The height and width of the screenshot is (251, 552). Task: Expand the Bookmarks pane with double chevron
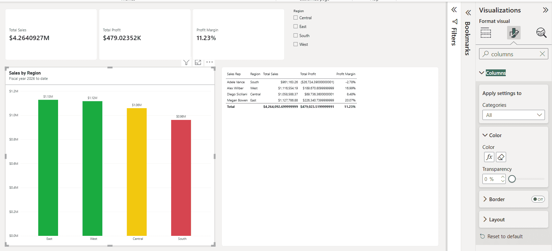pos(468,13)
